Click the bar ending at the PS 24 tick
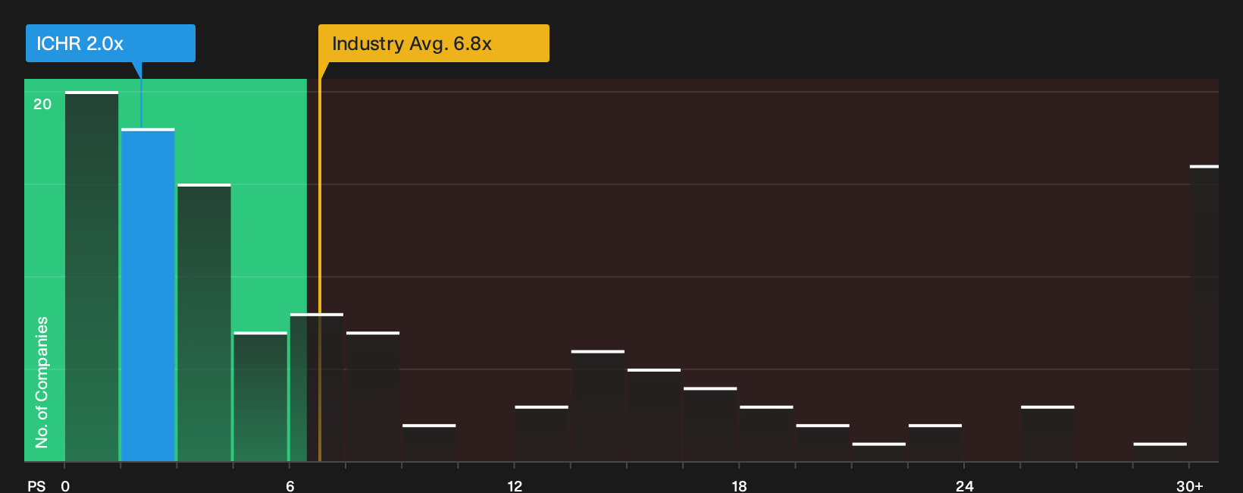Viewport: 1243px width, 493px height. [935, 443]
